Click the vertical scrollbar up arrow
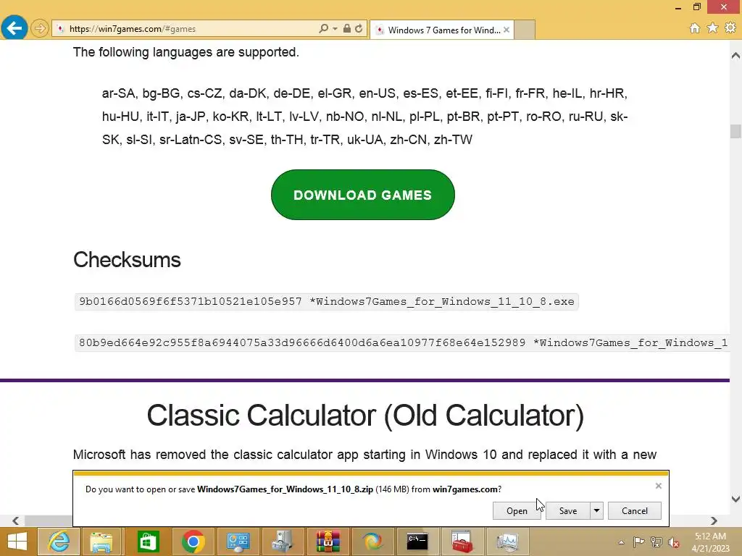742x556 pixels. point(735,56)
